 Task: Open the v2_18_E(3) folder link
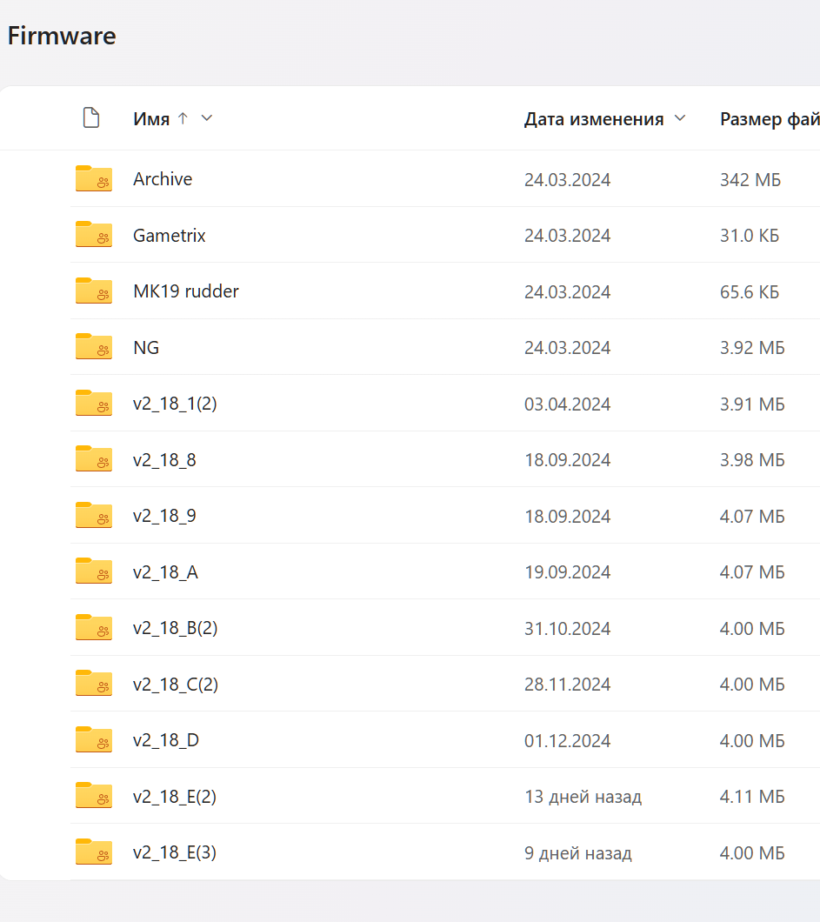[175, 852]
